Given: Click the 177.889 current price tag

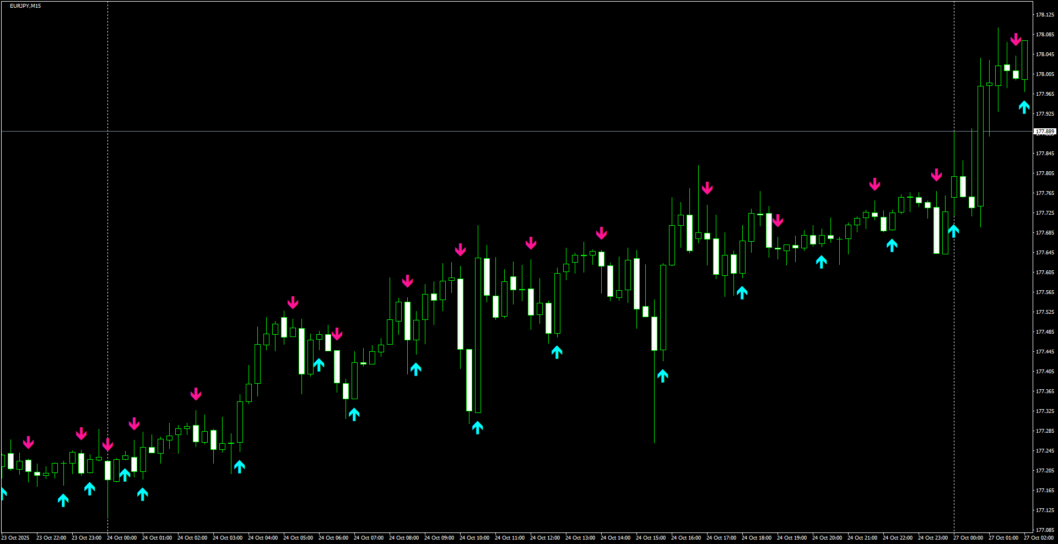Looking at the screenshot, I should [1044, 132].
